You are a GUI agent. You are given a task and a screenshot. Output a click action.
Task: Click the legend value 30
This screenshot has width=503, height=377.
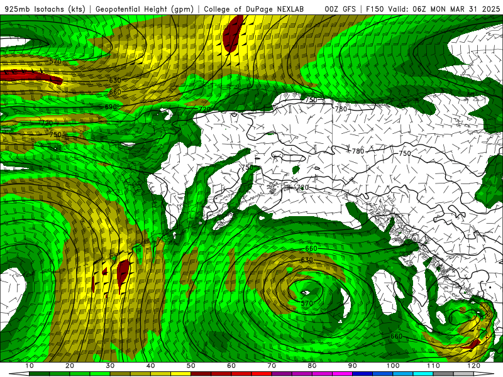coord(110,366)
